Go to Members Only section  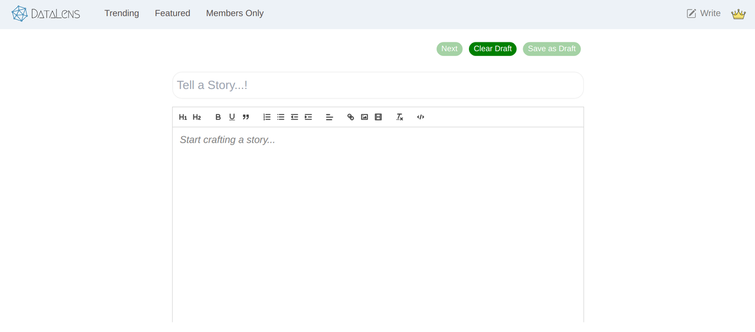(235, 13)
